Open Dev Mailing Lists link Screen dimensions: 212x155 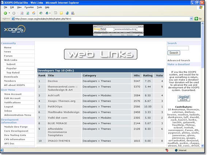[x=15, y=135]
